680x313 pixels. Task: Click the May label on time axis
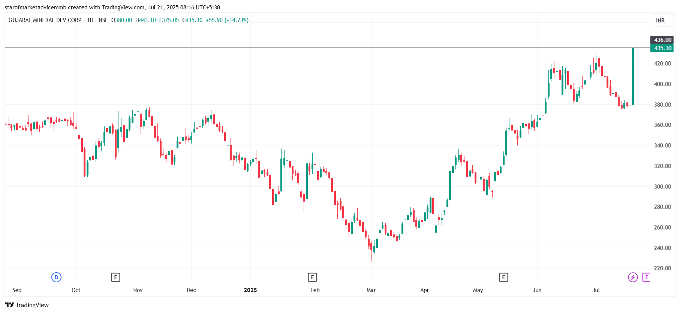[x=478, y=290]
